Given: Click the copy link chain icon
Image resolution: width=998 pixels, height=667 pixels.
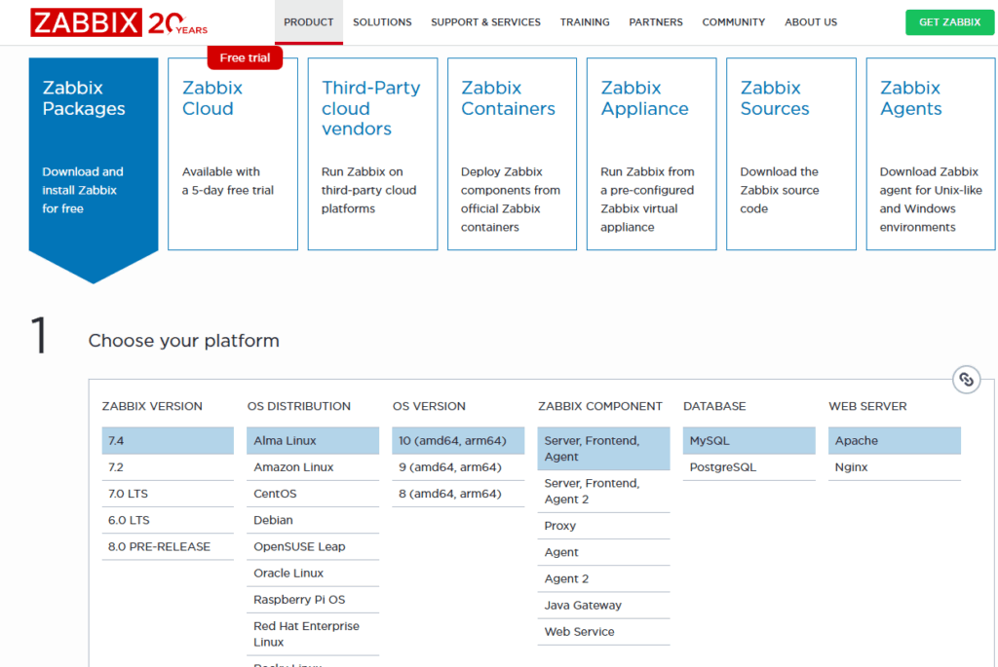Looking at the screenshot, I should (x=966, y=380).
